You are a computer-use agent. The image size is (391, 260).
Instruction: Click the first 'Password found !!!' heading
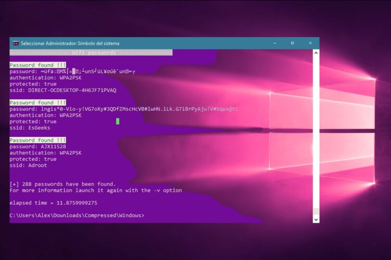point(38,65)
